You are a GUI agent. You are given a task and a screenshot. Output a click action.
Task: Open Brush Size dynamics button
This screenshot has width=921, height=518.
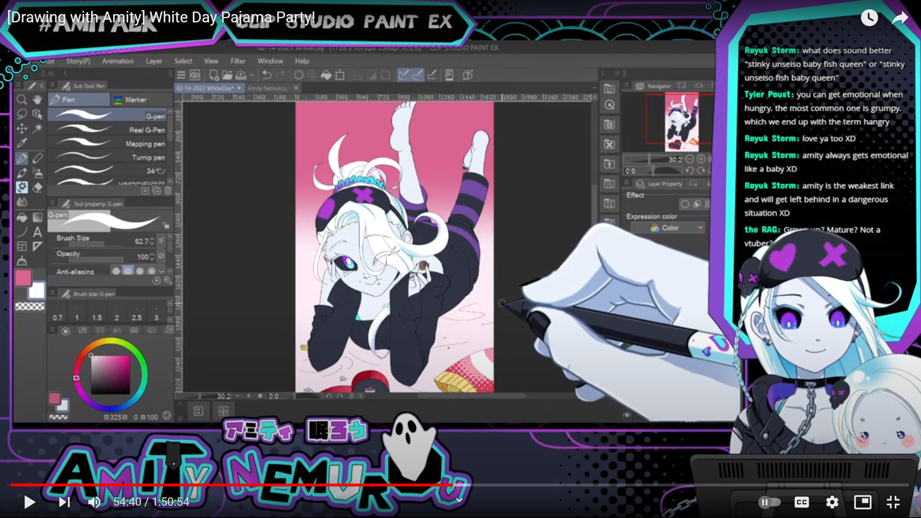[x=161, y=240]
